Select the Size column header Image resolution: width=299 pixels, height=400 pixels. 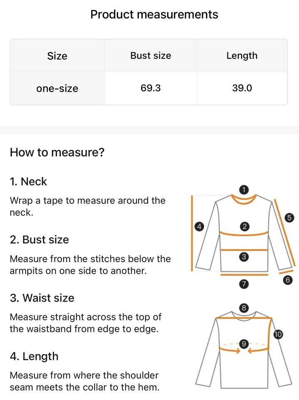click(x=57, y=56)
